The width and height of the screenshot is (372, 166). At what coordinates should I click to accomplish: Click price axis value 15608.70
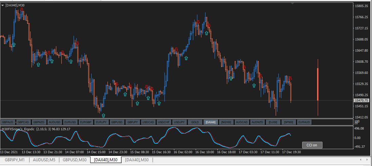[362, 62]
